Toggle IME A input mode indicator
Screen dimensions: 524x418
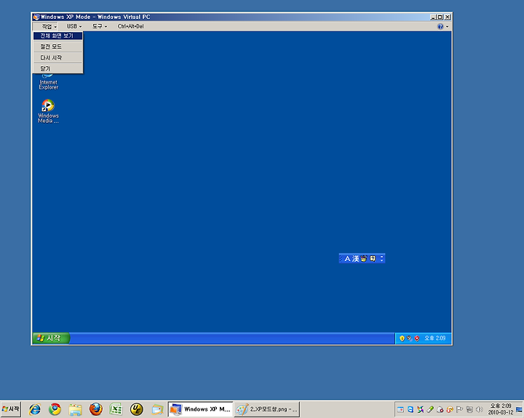[x=347, y=259]
